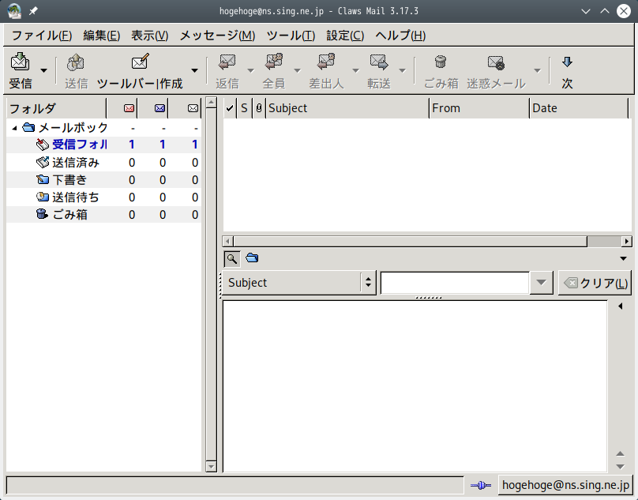The image size is (638, 500).
Task: Click the S status column header
Action: point(244,108)
